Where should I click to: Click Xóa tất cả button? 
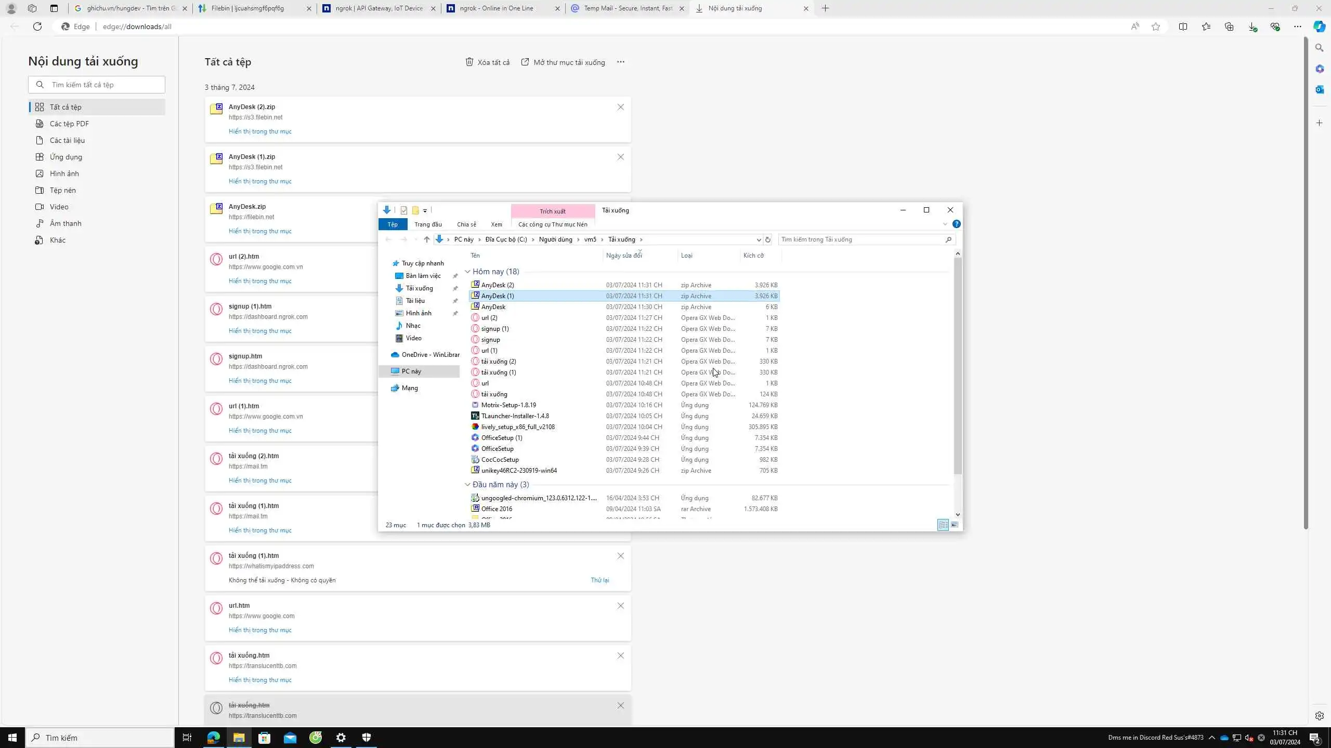pos(487,62)
